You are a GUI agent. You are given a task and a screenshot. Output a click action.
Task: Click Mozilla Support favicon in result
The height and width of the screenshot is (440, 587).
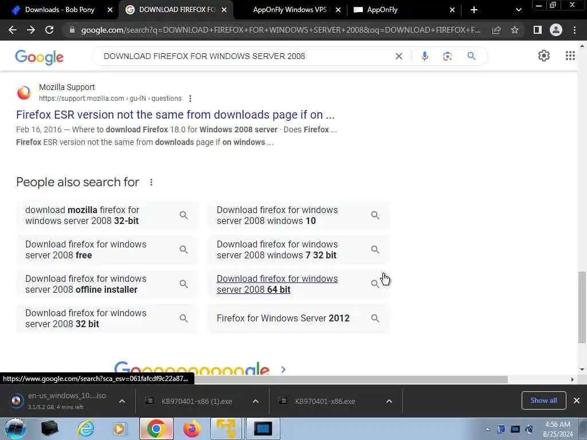pos(24,92)
